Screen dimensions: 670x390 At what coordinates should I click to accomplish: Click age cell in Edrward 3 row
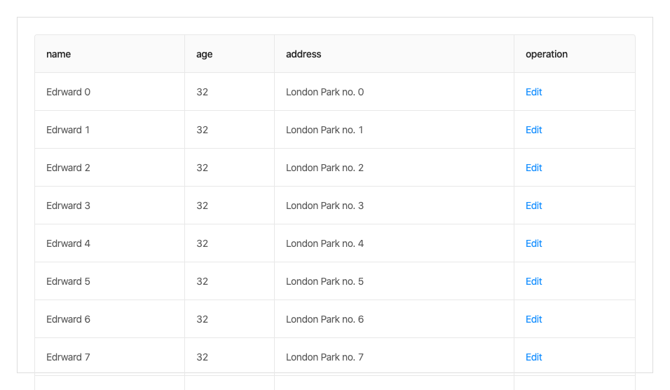pos(203,206)
